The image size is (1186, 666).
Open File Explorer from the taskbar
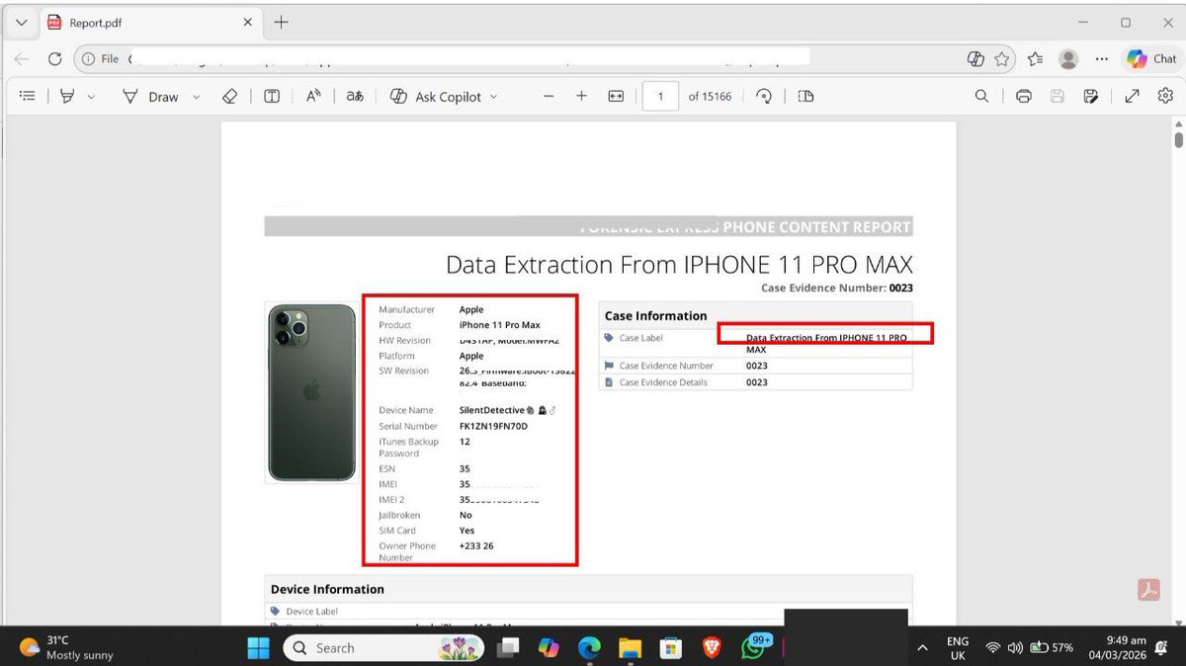[x=630, y=647]
